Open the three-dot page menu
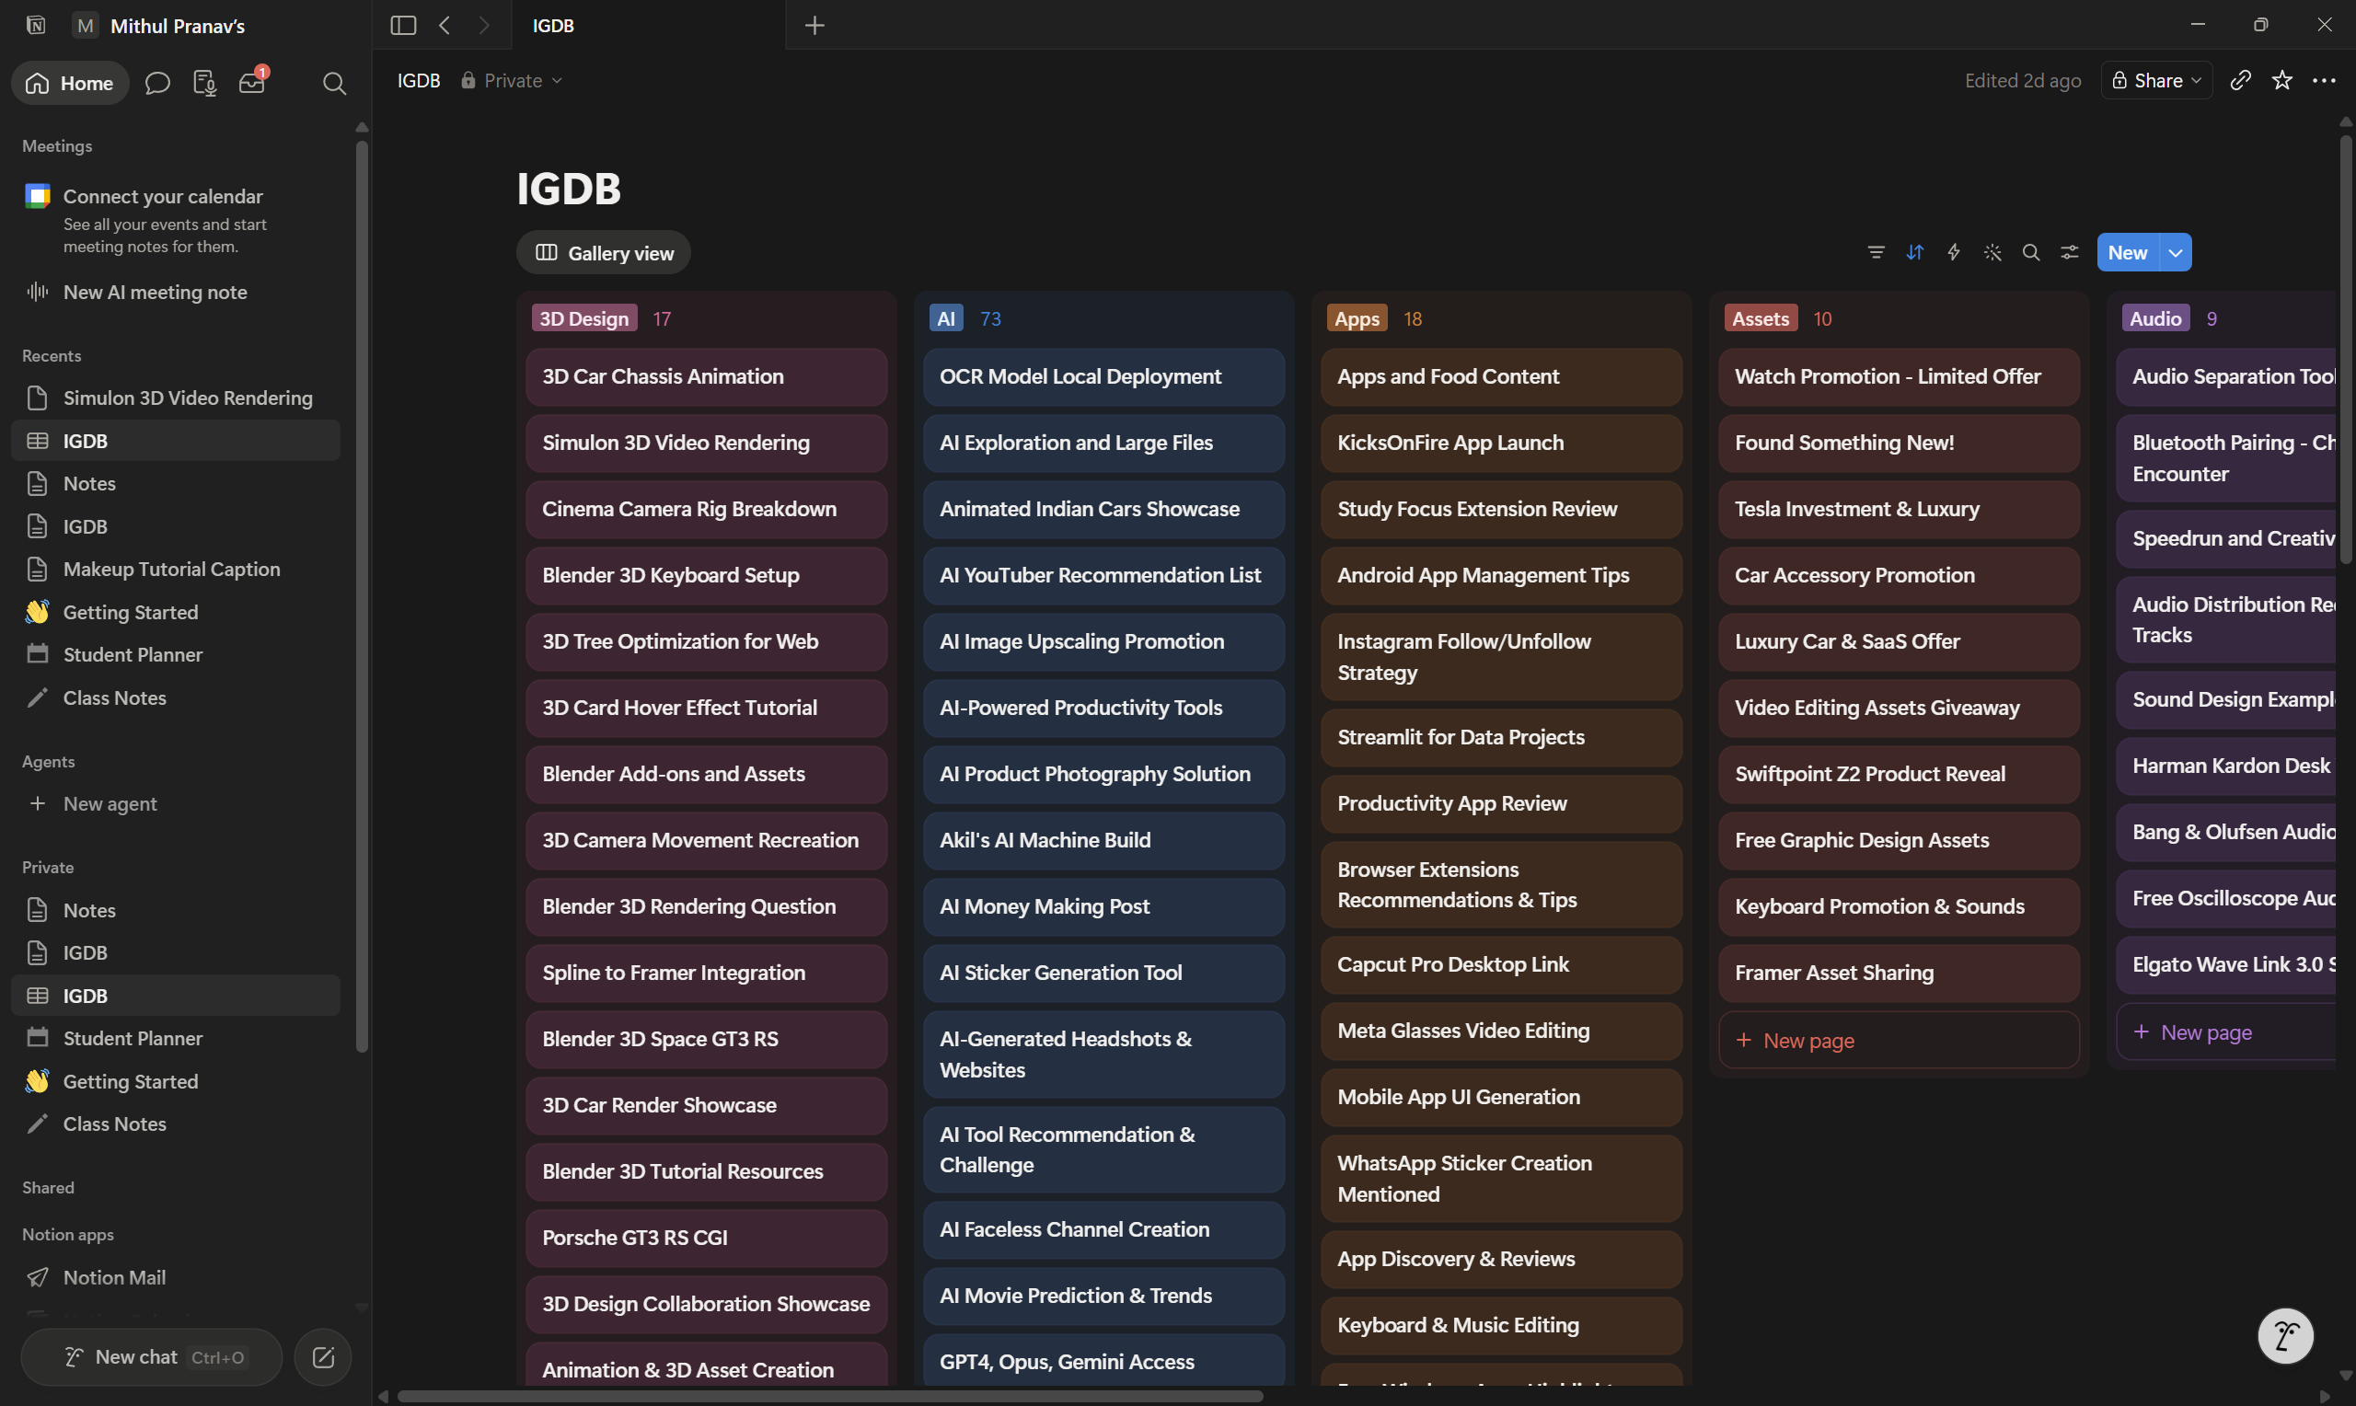The height and width of the screenshot is (1406, 2356). (2324, 81)
